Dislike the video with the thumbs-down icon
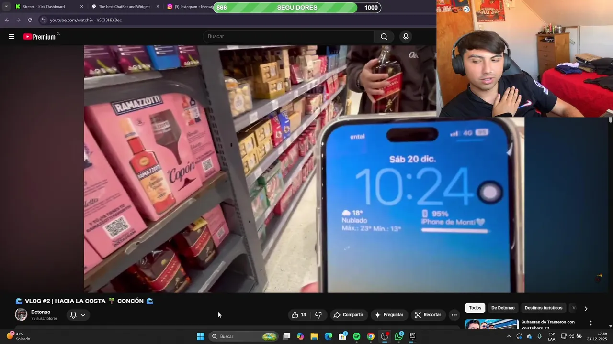Image resolution: width=613 pixels, height=344 pixels. click(318, 315)
